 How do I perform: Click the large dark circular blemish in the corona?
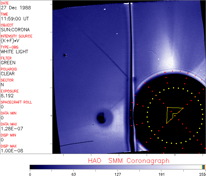click(101, 118)
